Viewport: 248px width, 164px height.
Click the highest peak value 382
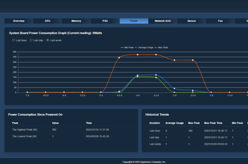(54, 130)
